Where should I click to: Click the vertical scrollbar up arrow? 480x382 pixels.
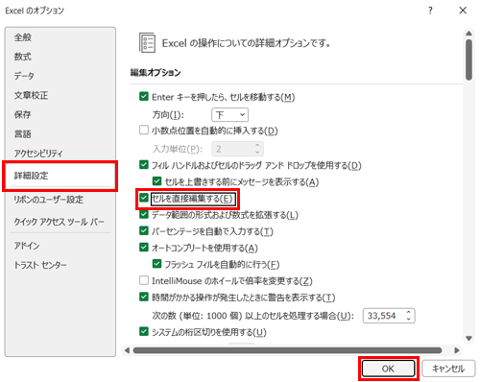point(469,34)
